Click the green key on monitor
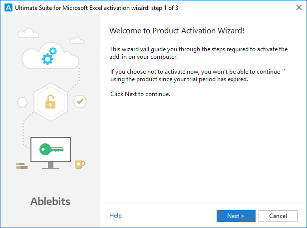The image size is (307, 228). coord(51,149)
